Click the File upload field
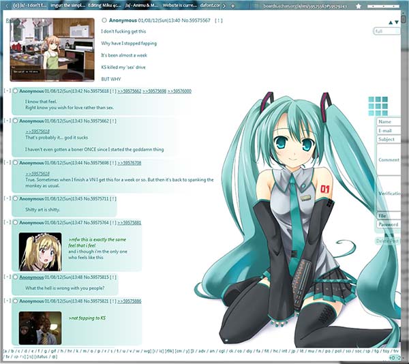 pyautogui.click(x=389, y=215)
